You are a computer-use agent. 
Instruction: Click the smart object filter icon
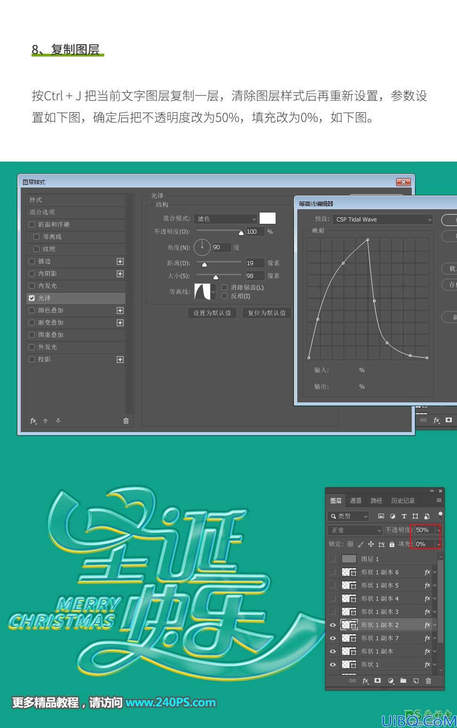(x=426, y=516)
